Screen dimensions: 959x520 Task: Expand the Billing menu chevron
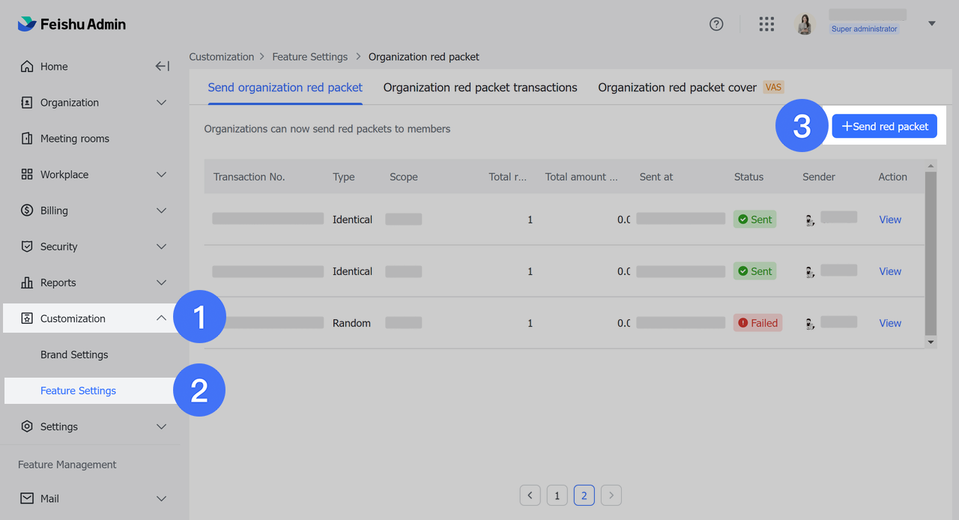coord(161,211)
